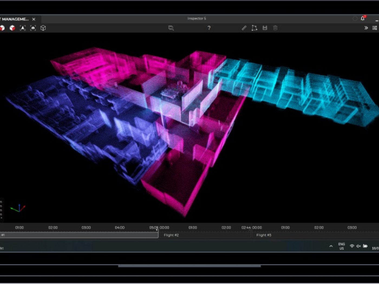Select the wireframe cube view icon
The image size is (379, 284).
pos(43,28)
